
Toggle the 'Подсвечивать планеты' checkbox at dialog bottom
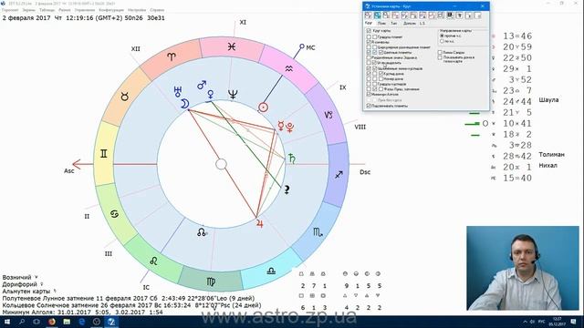[x=369, y=106]
